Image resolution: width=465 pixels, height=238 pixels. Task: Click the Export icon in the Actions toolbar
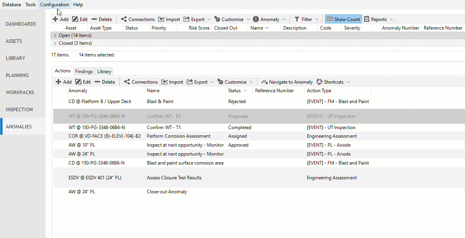(x=190, y=82)
